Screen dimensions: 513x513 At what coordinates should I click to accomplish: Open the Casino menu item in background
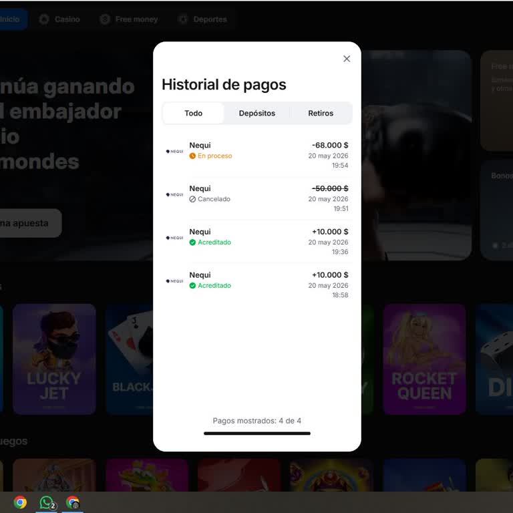pos(59,19)
